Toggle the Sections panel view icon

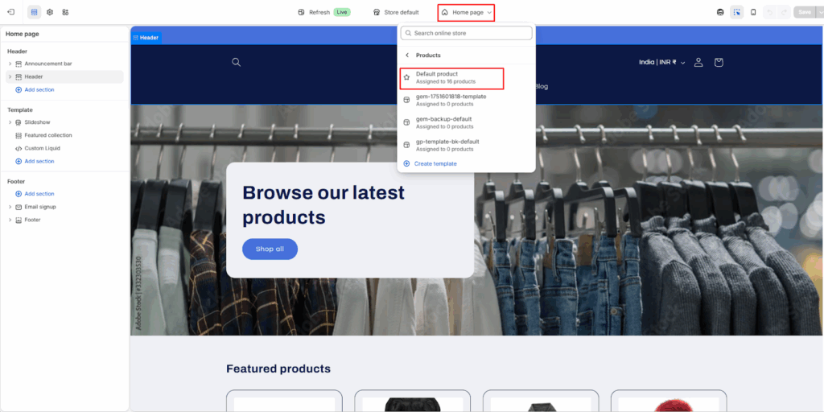[34, 12]
